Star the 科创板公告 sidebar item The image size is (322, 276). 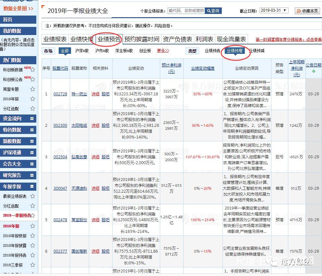(33, 79)
